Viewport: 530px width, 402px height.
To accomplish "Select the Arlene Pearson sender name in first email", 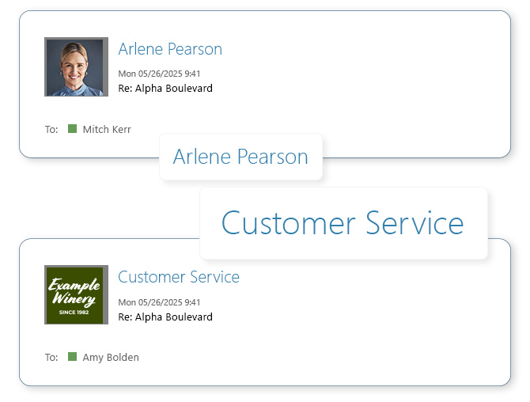I will click(x=170, y=49).
